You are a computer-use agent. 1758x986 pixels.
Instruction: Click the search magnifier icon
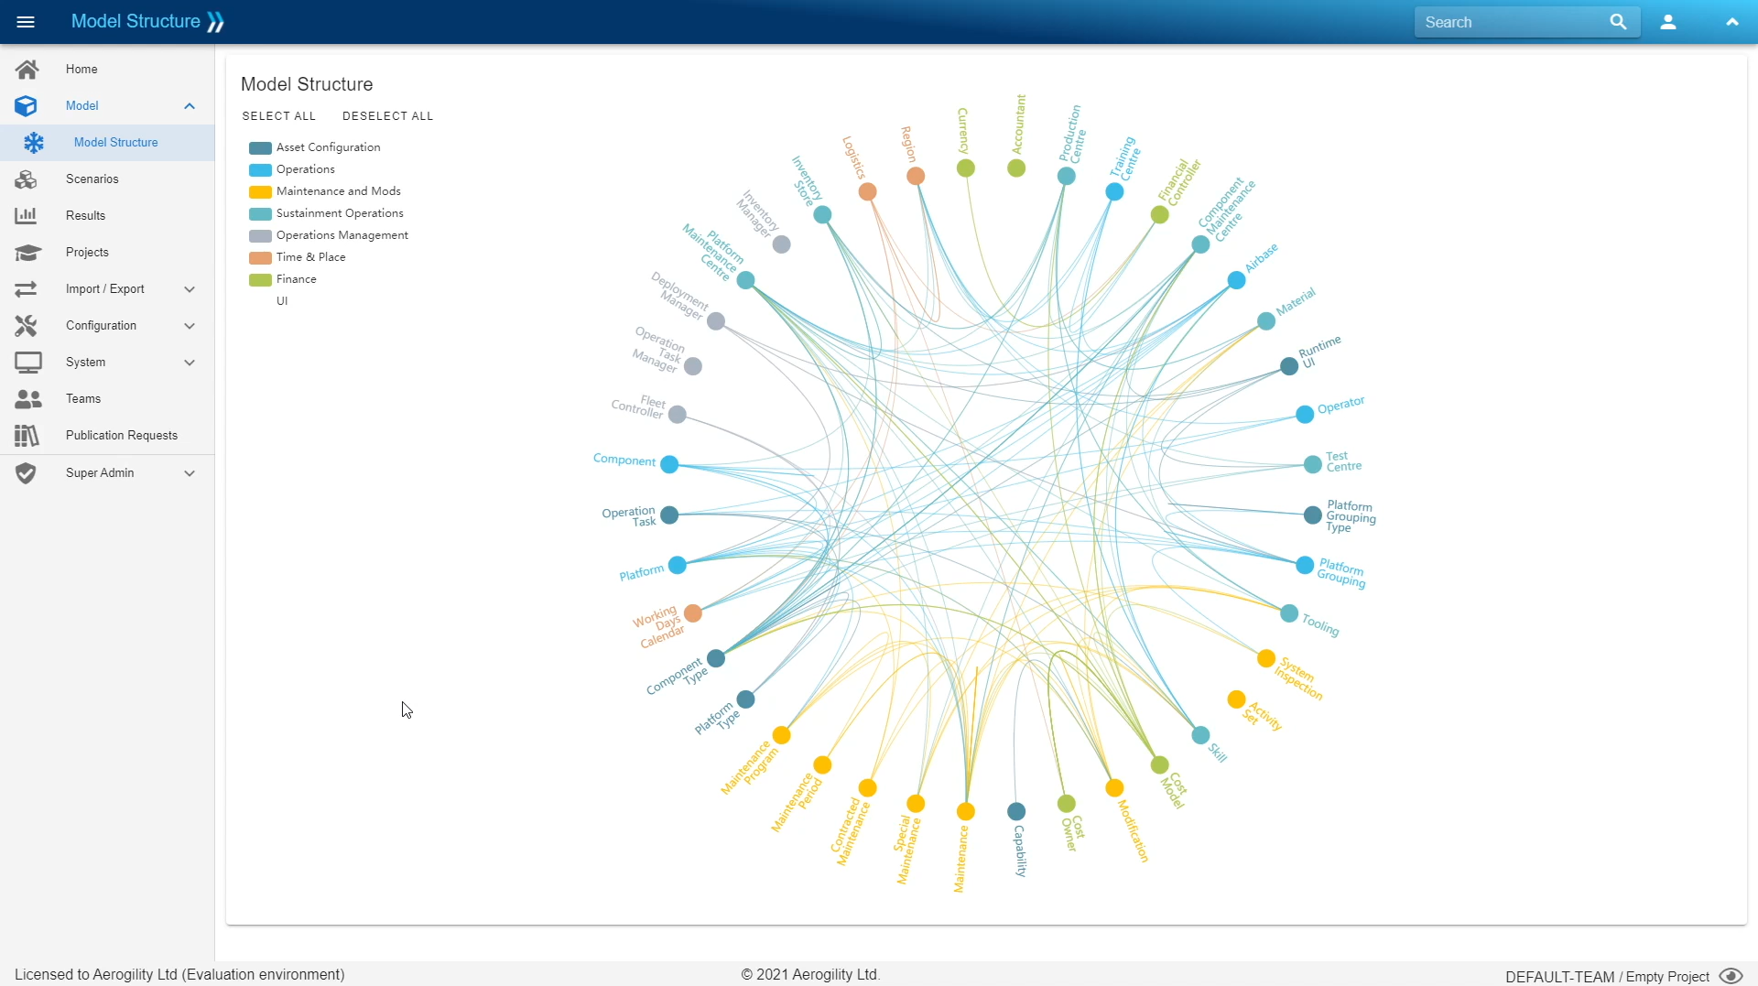[x=1618, y=22]
